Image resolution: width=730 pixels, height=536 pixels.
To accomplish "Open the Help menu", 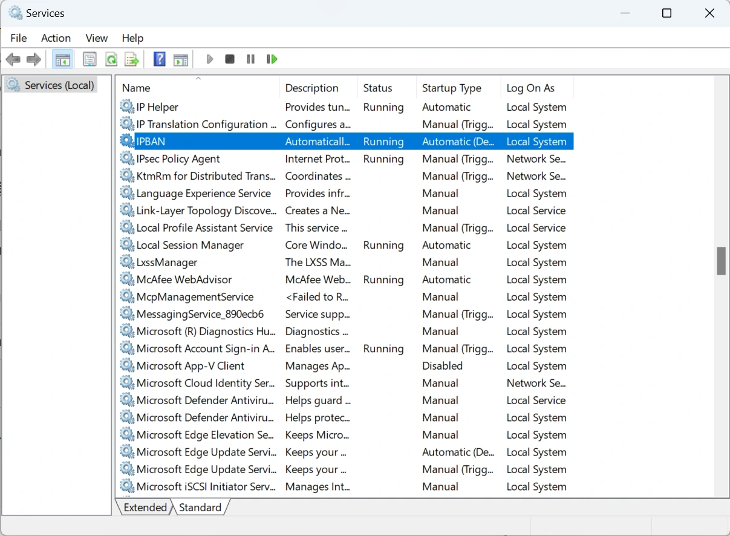I will point(133,38).
